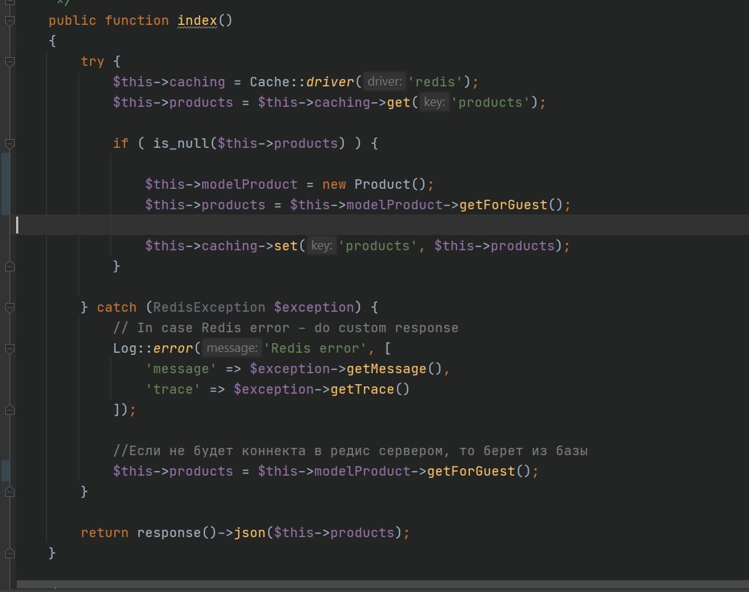Click the Cache::driver call
Viewport: 749px width, 592px height.
[x=302, y=82]
